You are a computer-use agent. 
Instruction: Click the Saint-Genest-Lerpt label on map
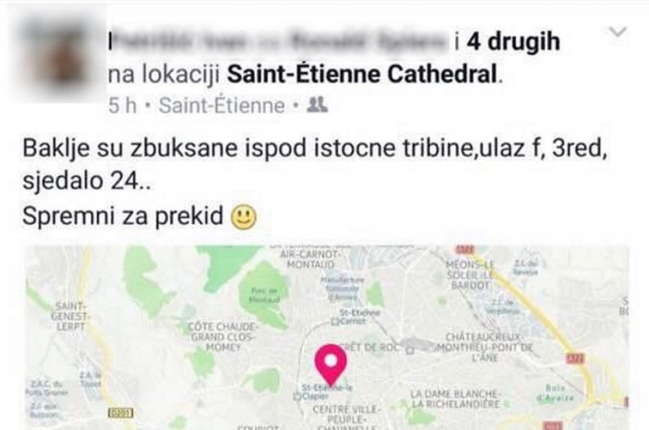70,317
